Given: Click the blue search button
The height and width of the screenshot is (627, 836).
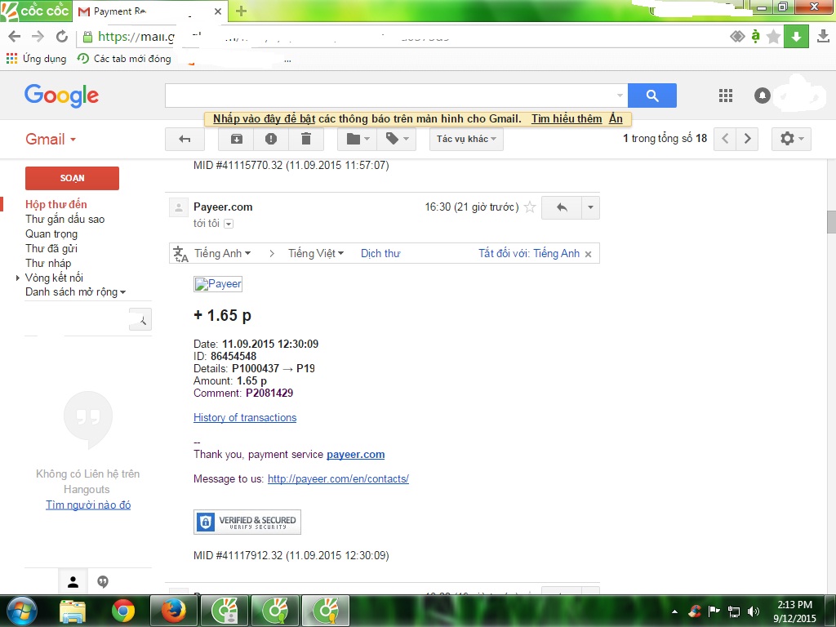Looking at the screenshot, I should [652, 96].
